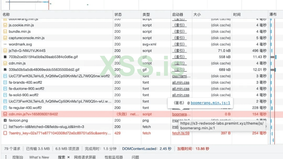Click the 429 status of sentry request

[x=117, y=133]
